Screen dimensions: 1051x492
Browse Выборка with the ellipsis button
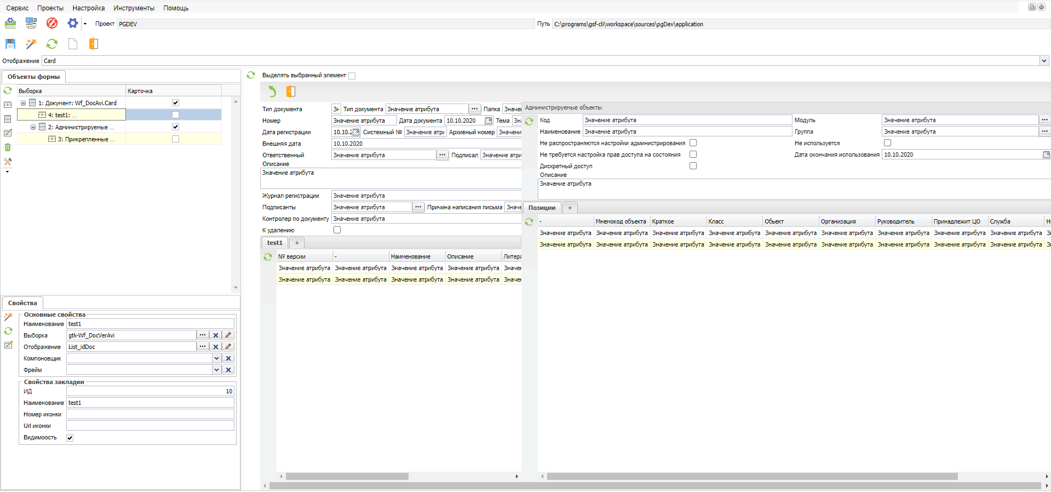[x=203, y=335]
